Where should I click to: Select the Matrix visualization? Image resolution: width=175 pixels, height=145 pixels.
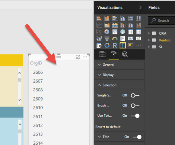click(138, 32)
